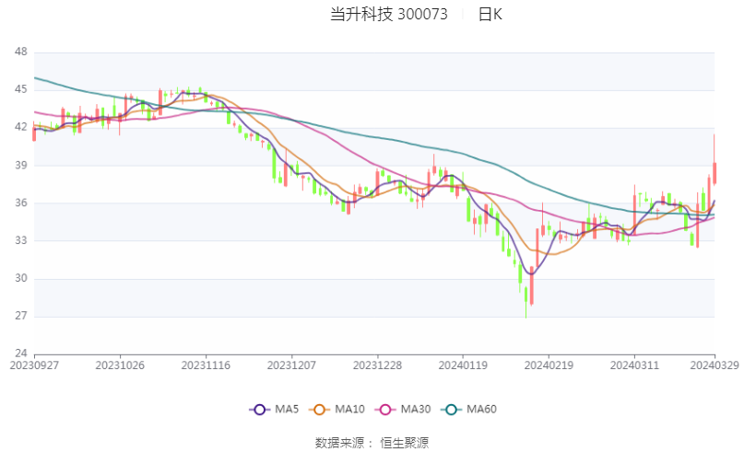Viewport: 744px width, 452px height.
Task: Click the 恒生聚源 data source text
Action: [x=404, y=443]
